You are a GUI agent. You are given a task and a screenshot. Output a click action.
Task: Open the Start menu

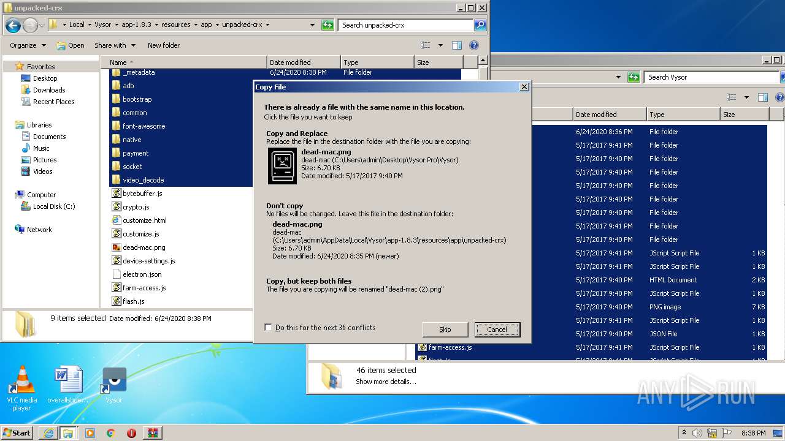click(x=17, y=433)
